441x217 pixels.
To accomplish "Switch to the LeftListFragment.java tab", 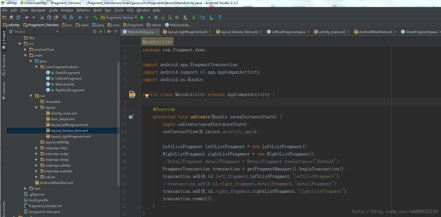I will [x=288, y=32].
